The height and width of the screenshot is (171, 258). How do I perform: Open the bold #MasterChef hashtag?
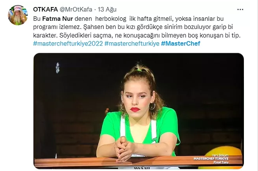[180, 43]
